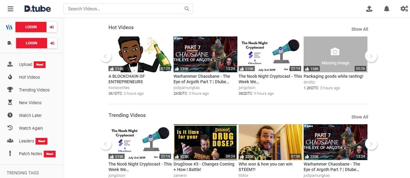
Task: Click the D. logo icon beside second login
Action: 9,43
